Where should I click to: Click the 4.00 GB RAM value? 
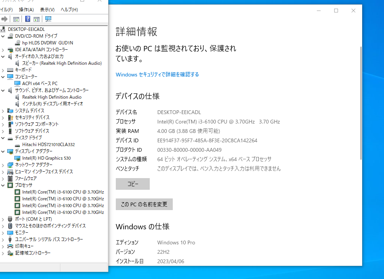click(x=189, y=131)
